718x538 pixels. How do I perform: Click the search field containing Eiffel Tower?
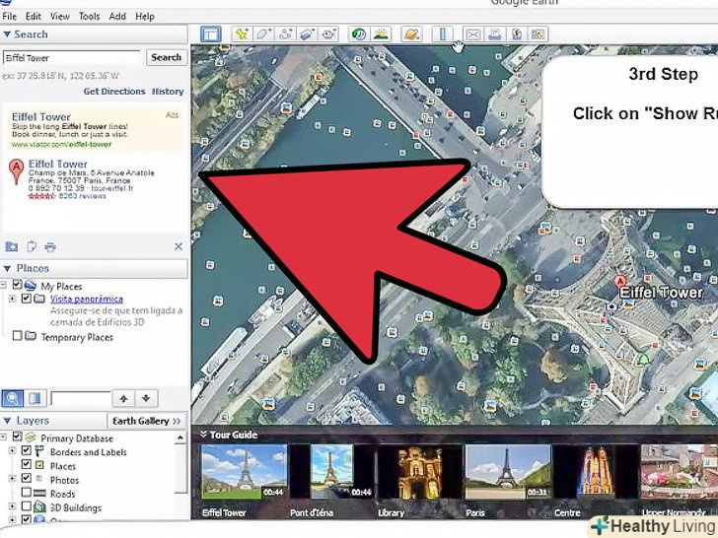(72, 58)
